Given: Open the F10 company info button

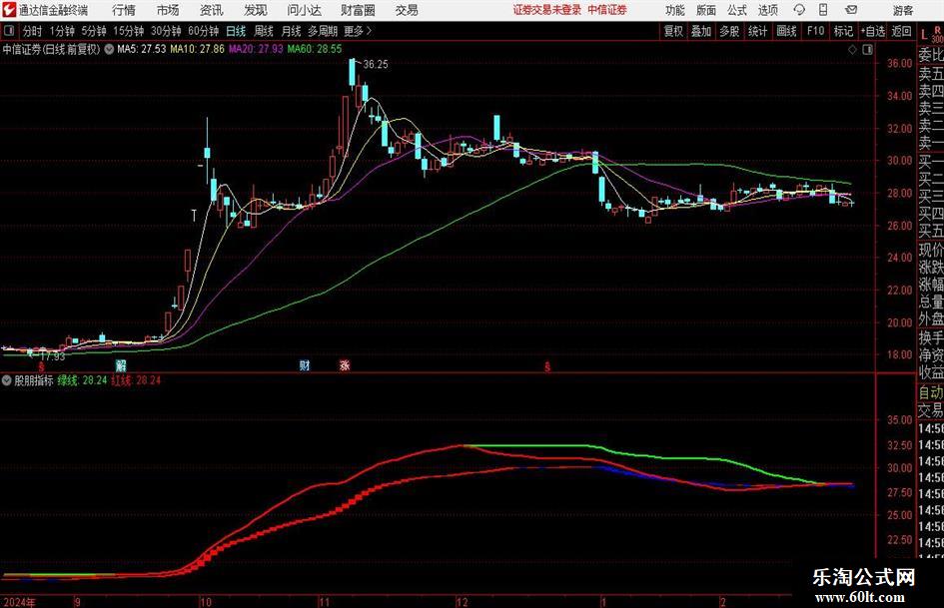Looking at the screenshot, I should point(816,31).
